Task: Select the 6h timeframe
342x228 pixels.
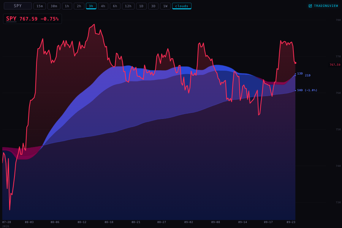Action: pyautogui.click(x=115, y=6)
